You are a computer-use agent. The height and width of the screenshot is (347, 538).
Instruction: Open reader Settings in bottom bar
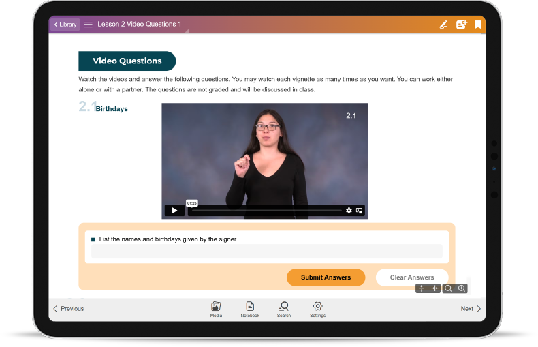click(x=318, y=309)
